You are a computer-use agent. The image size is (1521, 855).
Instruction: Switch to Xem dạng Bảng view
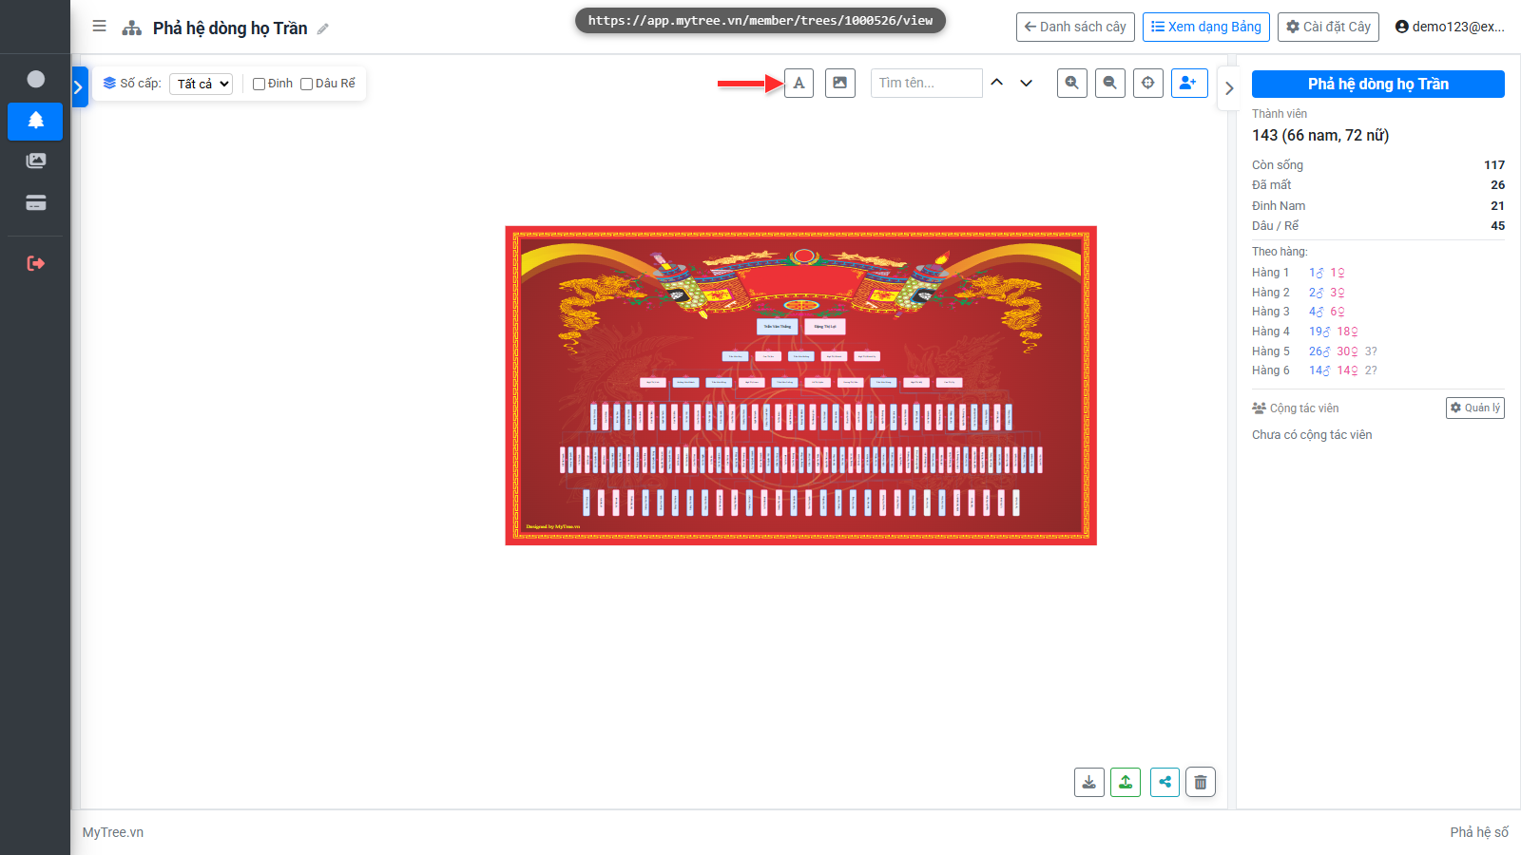(1206, 27)
